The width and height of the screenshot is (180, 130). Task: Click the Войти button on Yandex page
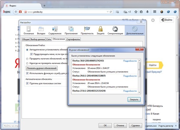(x=167, y=20)
